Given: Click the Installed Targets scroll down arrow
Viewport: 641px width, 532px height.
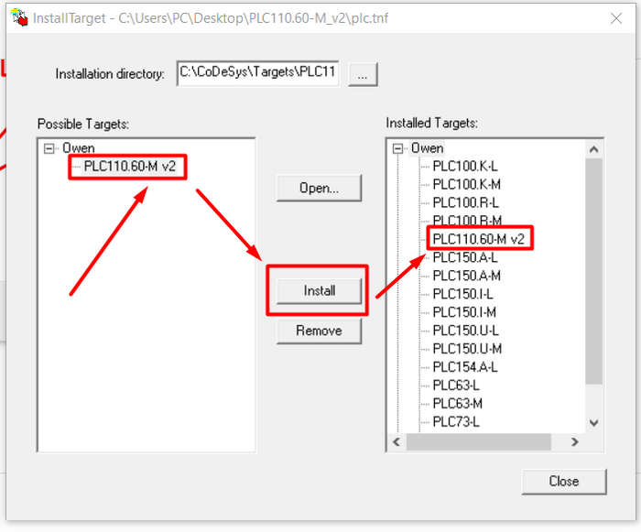Looking at the screenshot, I should point(594,423).
